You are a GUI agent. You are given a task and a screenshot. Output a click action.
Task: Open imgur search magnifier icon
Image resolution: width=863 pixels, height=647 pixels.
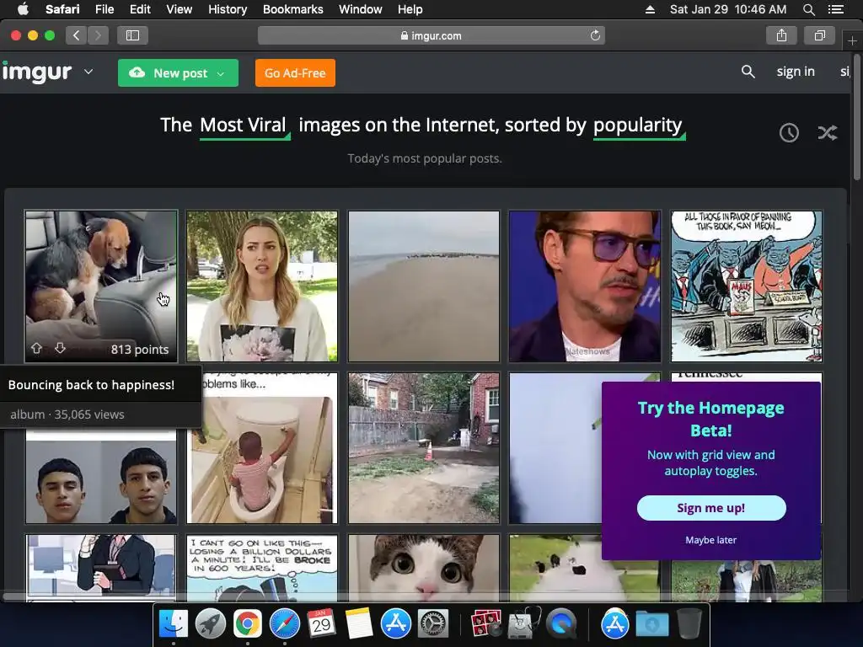click(748, 72)
